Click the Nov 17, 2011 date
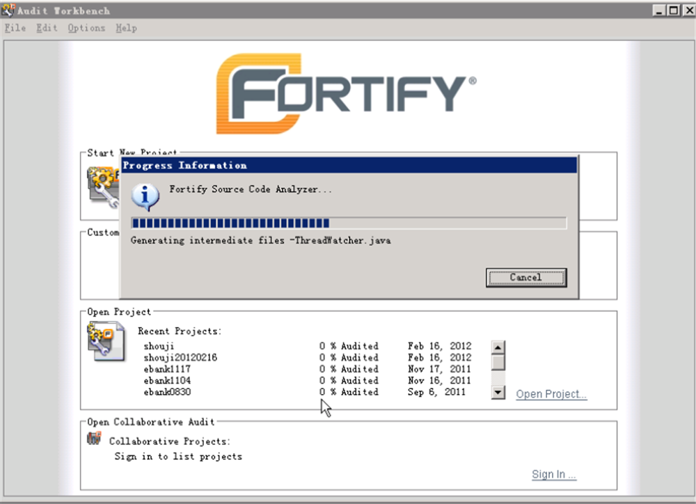The height and width of the screenshot is (504, 696). [x=439, y=369]
